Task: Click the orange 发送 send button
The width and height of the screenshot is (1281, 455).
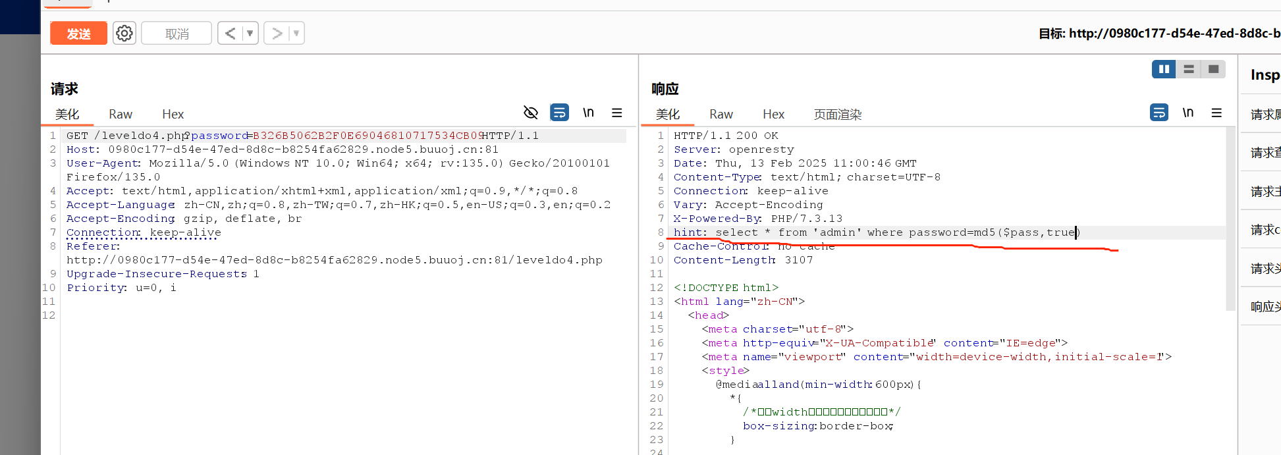Action: pyautogui.click(x=78, y=34)
